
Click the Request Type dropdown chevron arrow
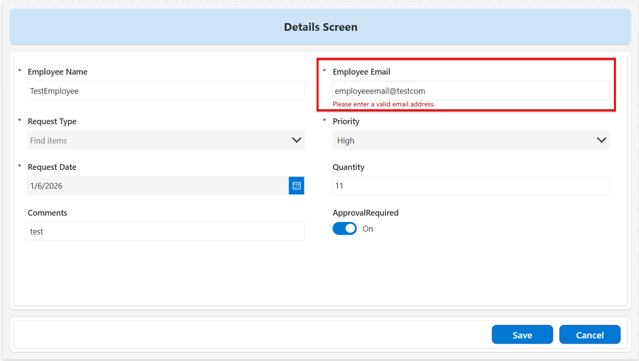click(x=296, y=140)
